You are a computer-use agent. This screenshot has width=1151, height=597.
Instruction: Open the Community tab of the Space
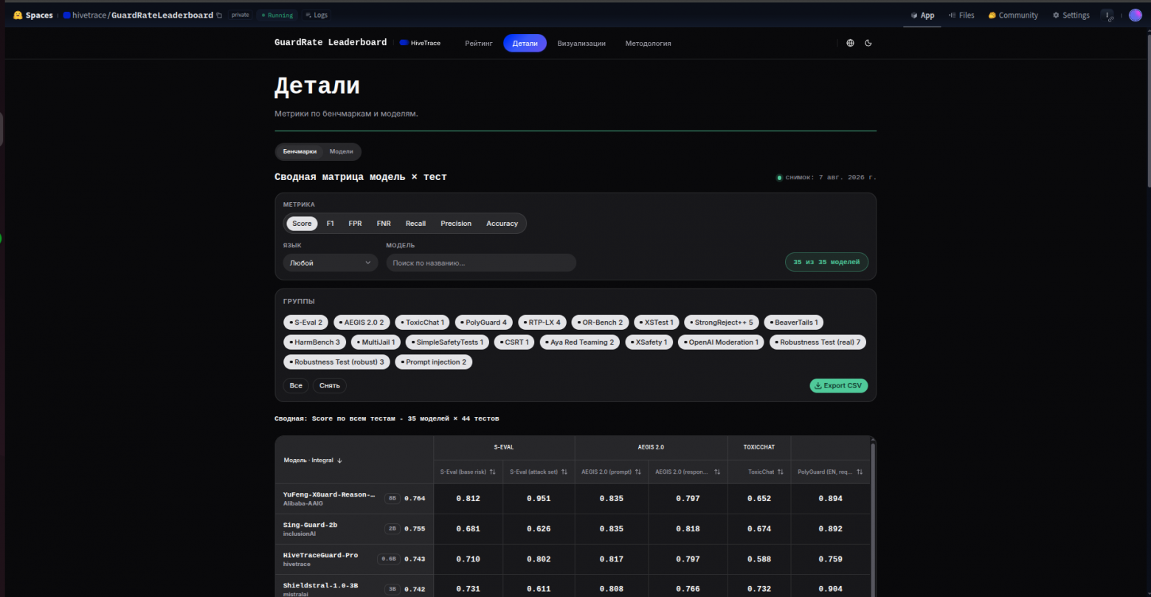1013,15
